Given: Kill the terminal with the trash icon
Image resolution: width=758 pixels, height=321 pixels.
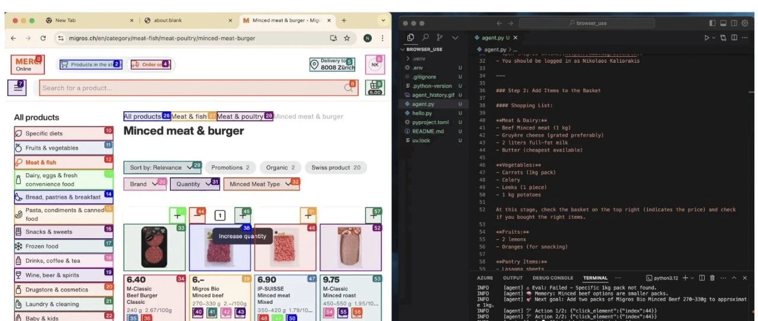Looking at the screenshot, I should (712, 278).
